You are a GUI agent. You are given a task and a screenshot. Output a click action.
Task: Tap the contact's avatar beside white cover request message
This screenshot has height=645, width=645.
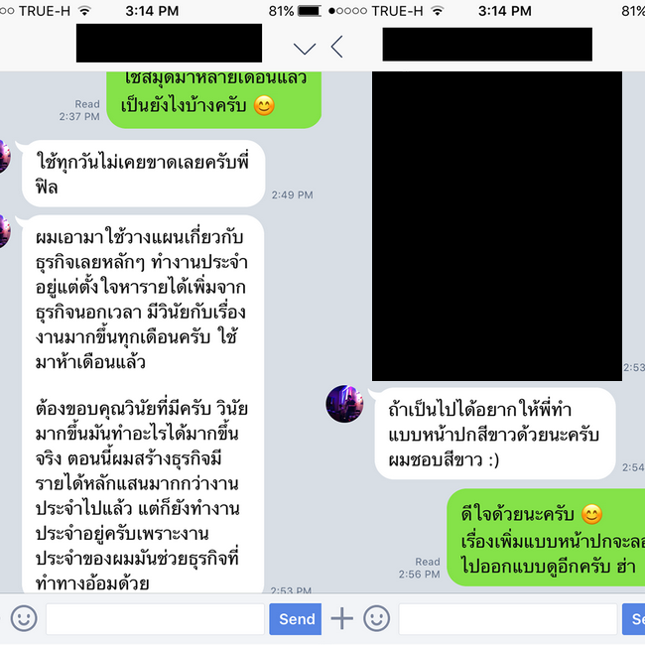tap(344, 404)
